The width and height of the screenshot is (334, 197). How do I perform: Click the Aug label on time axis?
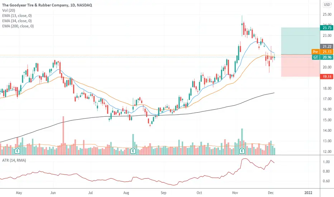click(x=126, y=193)
